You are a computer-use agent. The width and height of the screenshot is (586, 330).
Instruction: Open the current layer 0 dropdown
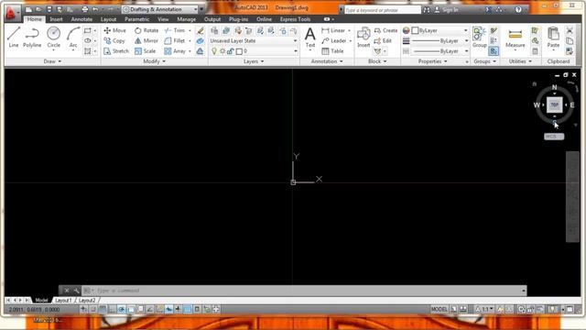(254, 51)
